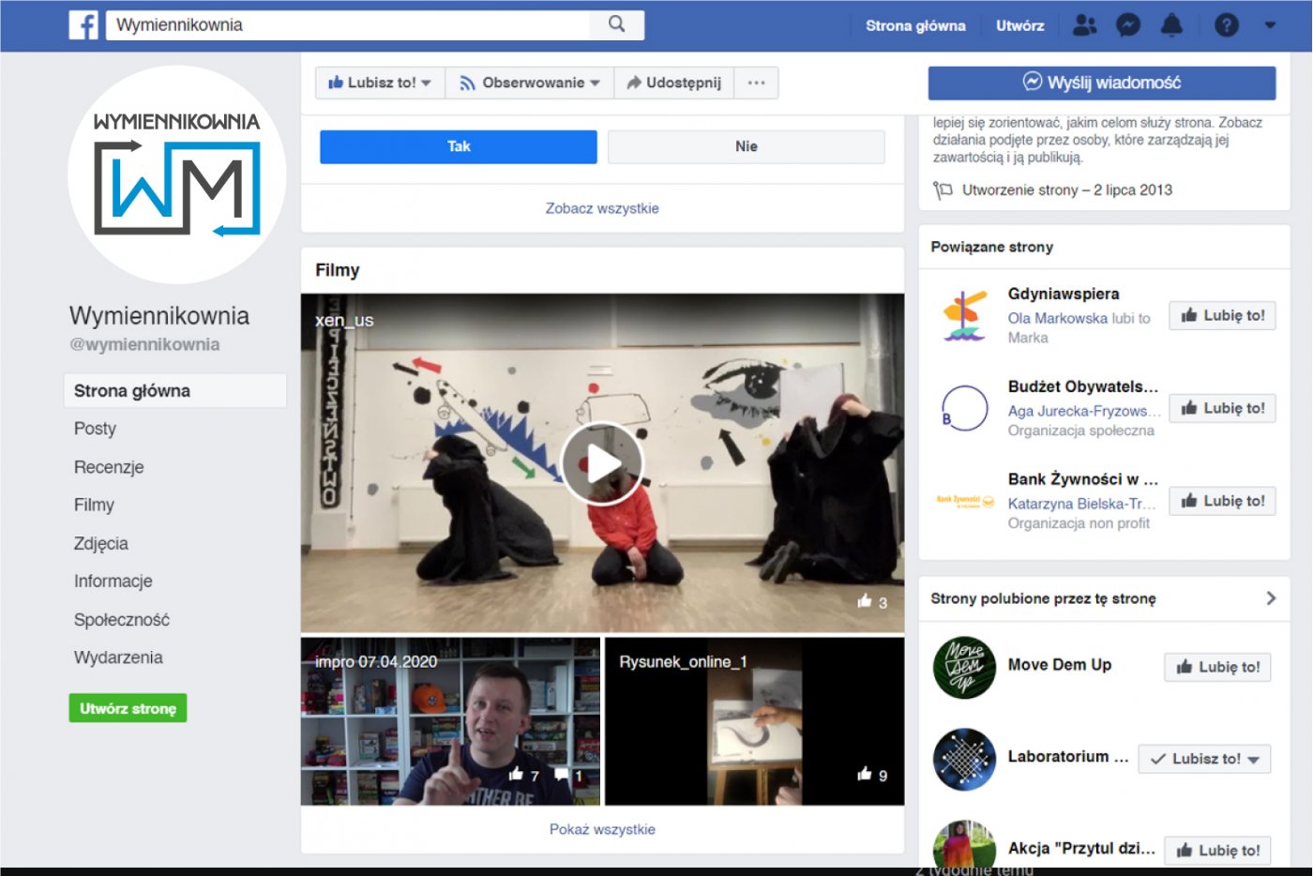Open Społeczność in the sidebar

(x=122, y=620)
